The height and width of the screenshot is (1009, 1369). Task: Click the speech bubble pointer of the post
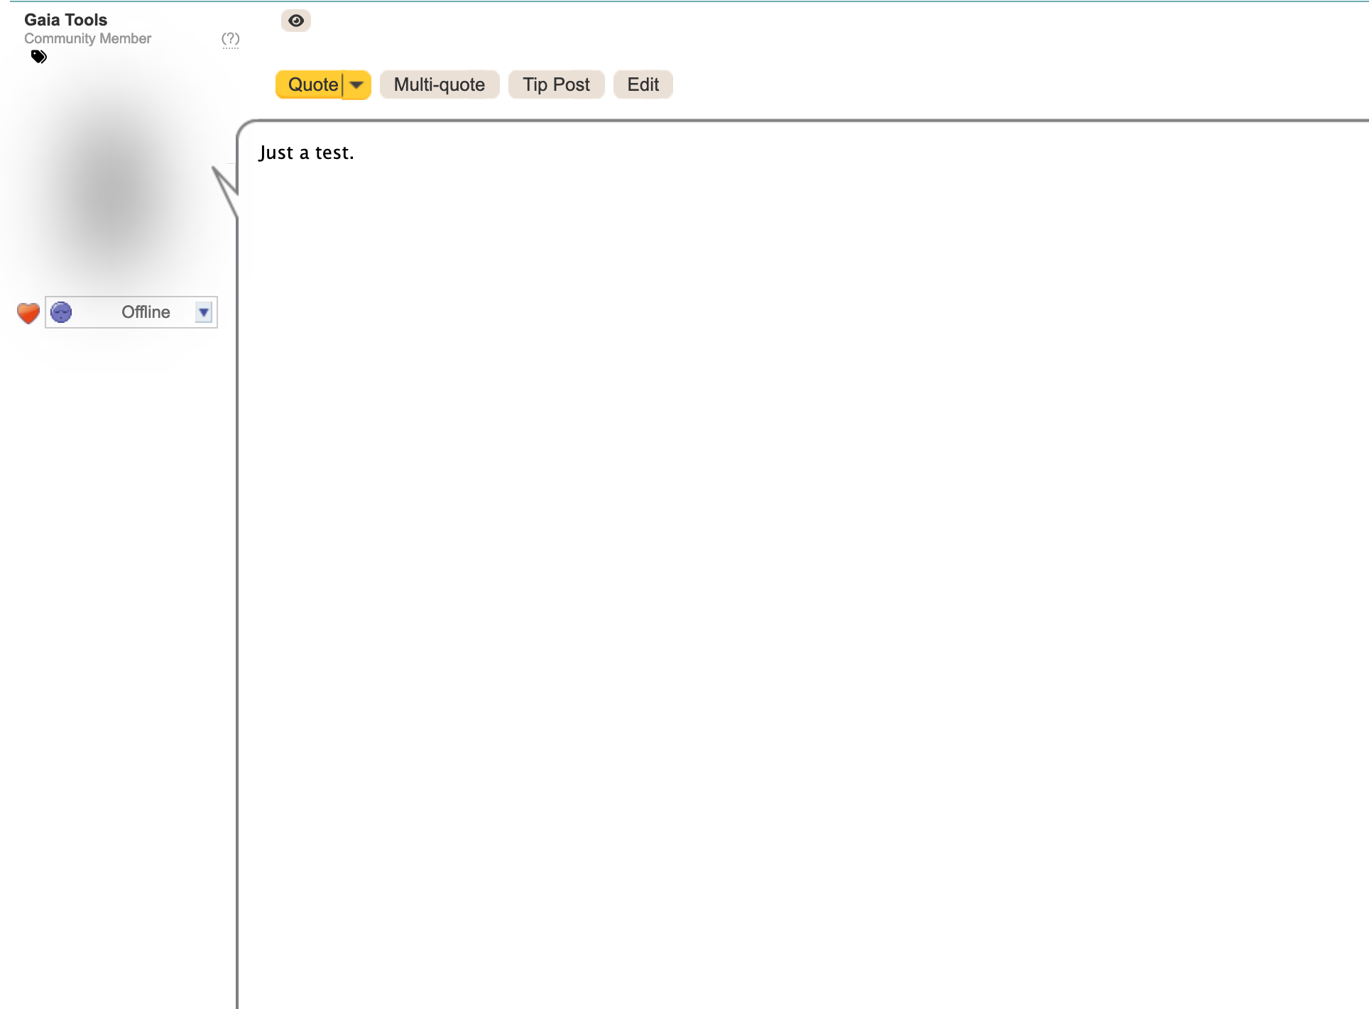[x=224, y=181]
